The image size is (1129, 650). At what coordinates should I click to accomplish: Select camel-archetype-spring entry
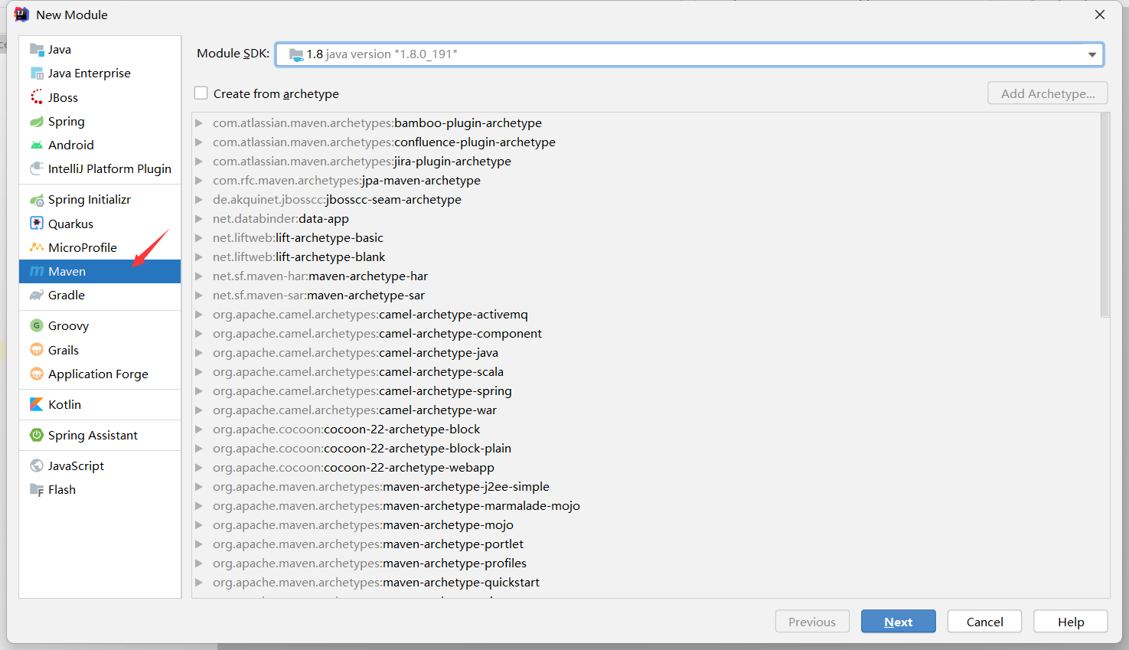[362, 391]
